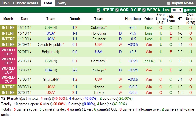Toggle the INTERF checkbox
Screen dimensions: 196x117
(x=99, y=10)
